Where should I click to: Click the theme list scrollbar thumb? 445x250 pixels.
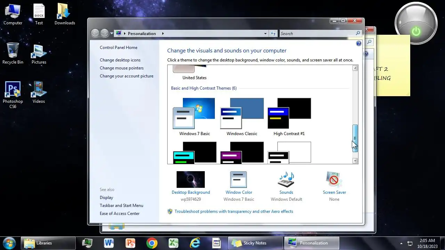[x=355, y=138]
